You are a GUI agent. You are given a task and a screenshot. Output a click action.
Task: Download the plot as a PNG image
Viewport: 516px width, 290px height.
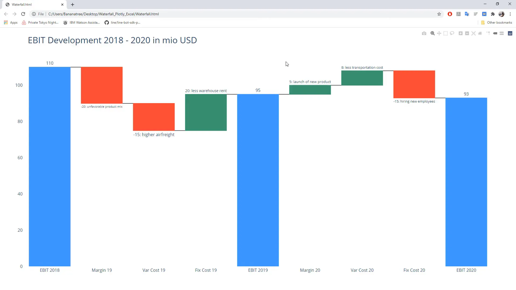tap(424, 33)
